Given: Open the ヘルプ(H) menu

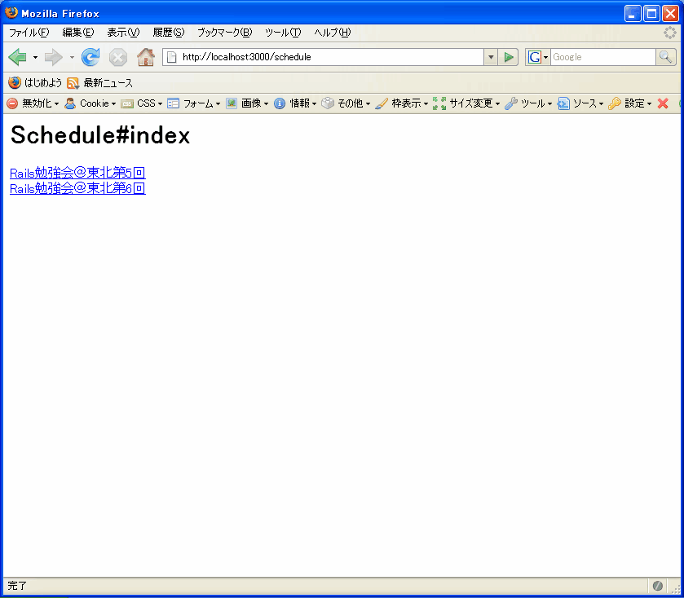Looking at the screenshot, I should [333, 33].
